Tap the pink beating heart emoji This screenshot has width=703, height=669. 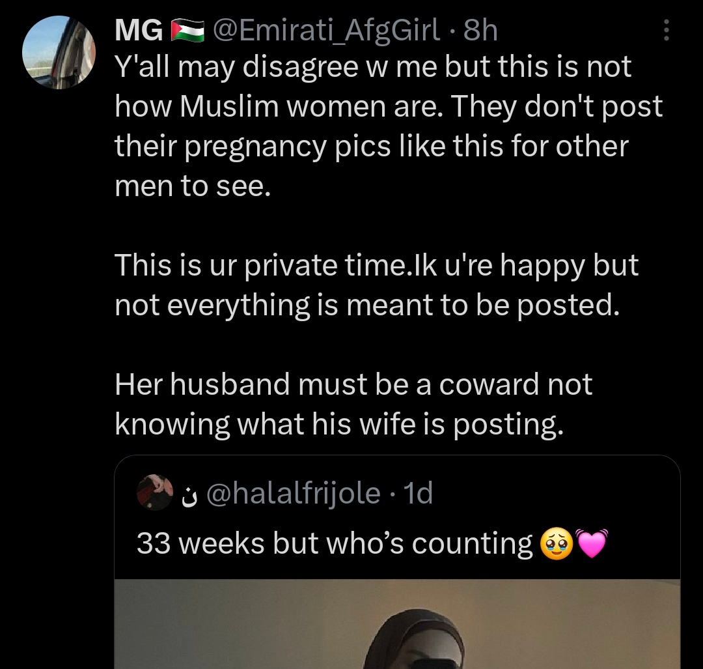592,543
